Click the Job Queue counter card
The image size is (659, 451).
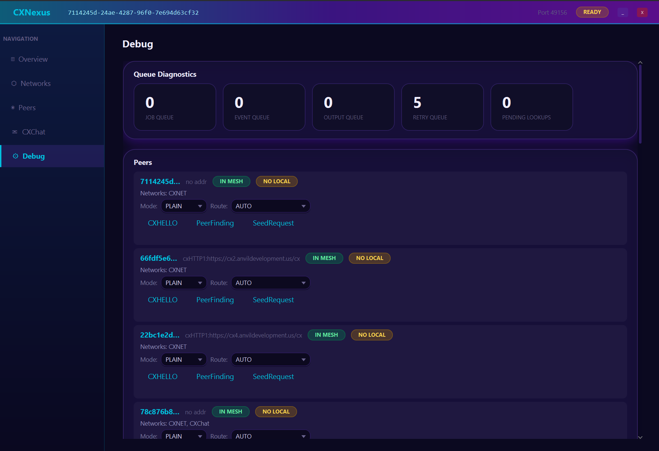pyautogui.click(x=175, y=107)
